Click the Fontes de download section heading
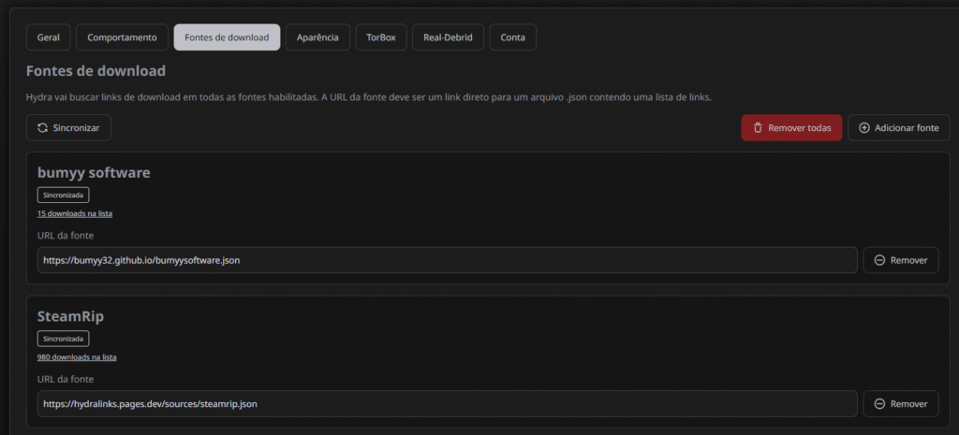The height and width of the screenshot is (435, 959). tap(96, 71)
